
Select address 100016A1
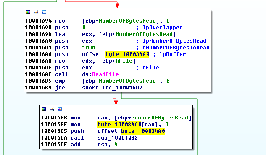coord(38,48)
